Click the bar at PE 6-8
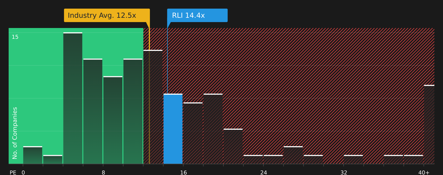The image size is (443, 175). 93,111
